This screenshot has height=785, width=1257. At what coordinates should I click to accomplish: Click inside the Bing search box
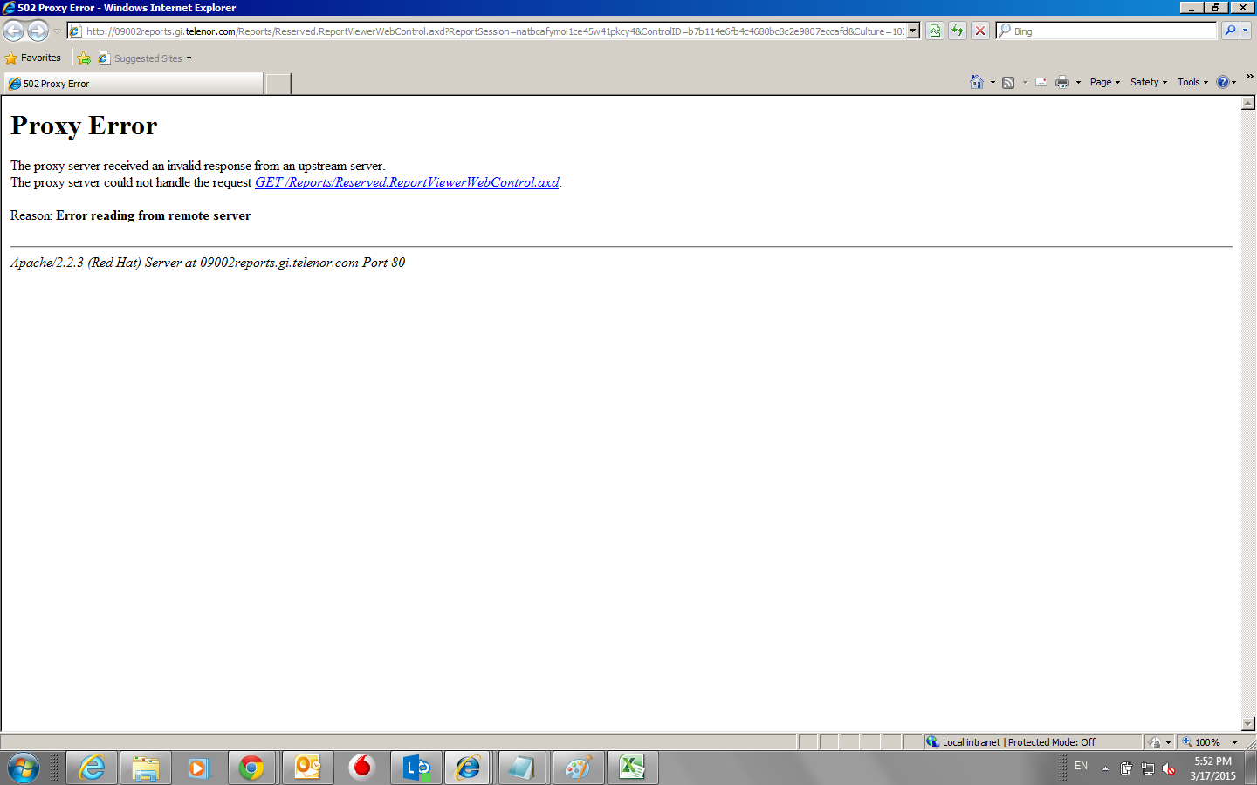coord(1109,31)
